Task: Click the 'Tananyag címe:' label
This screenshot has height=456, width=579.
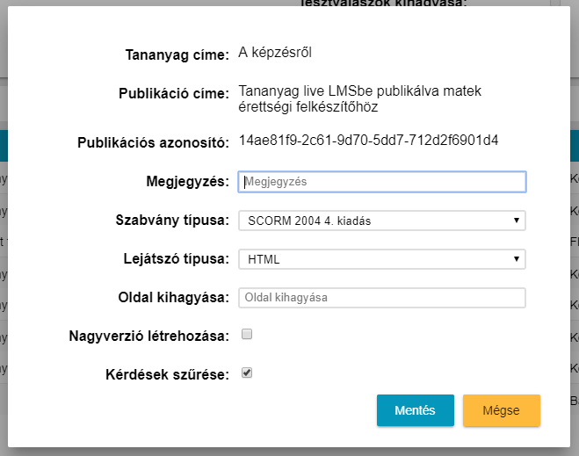Action: [x=177, y=55]
